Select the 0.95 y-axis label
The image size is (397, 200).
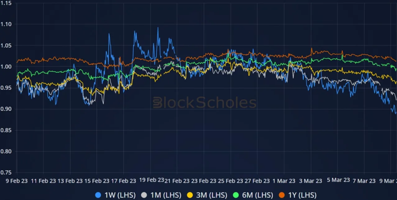(6, 88)
